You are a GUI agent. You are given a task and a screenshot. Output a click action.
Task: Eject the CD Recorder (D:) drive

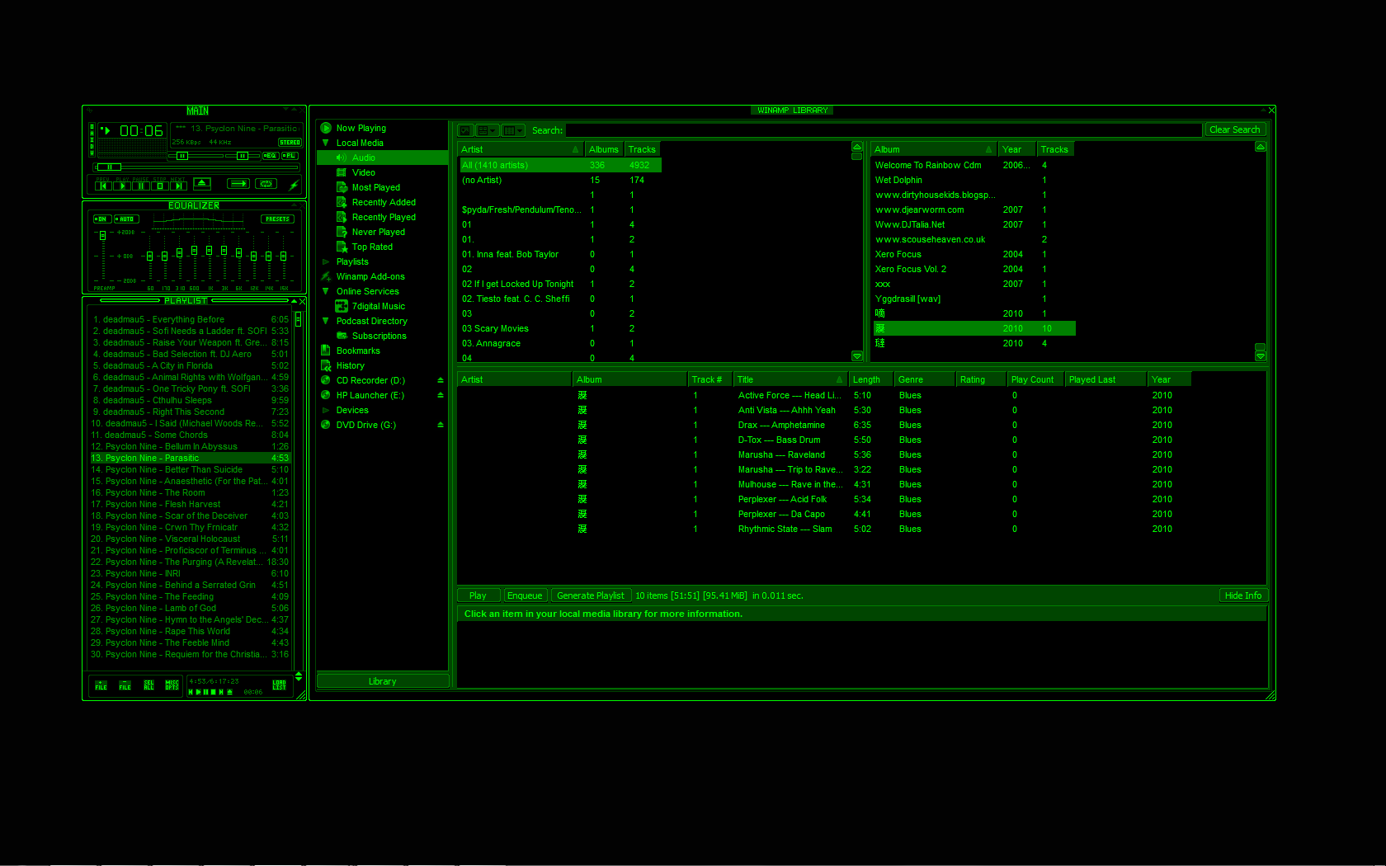pos(441,380)
